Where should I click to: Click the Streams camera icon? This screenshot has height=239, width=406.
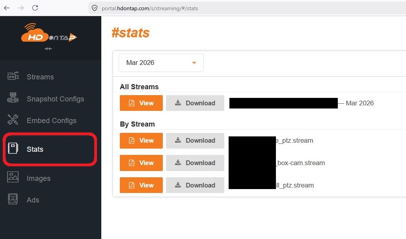pos(13,76)
